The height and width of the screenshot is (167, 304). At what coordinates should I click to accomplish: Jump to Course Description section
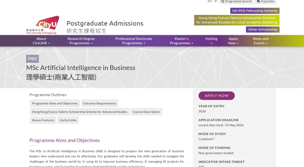tap(146, 112)
